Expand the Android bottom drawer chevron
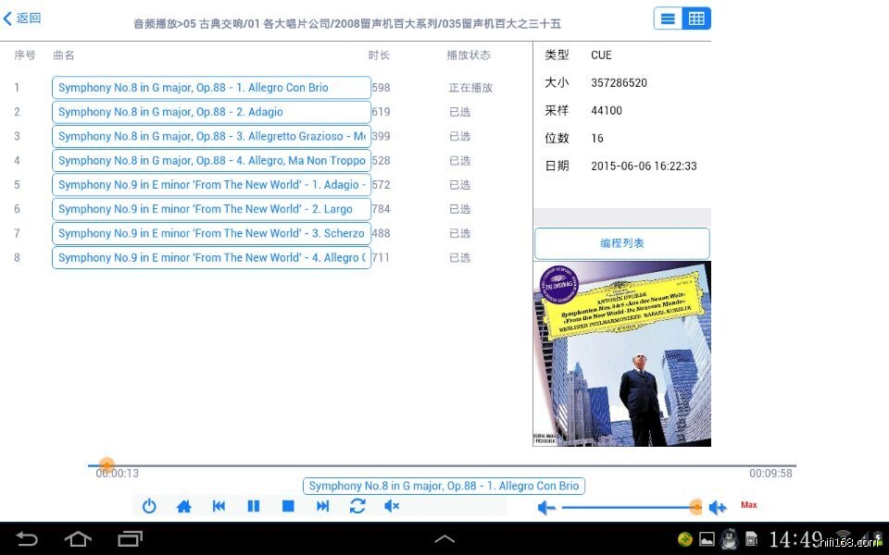 (x=444, y=538)
